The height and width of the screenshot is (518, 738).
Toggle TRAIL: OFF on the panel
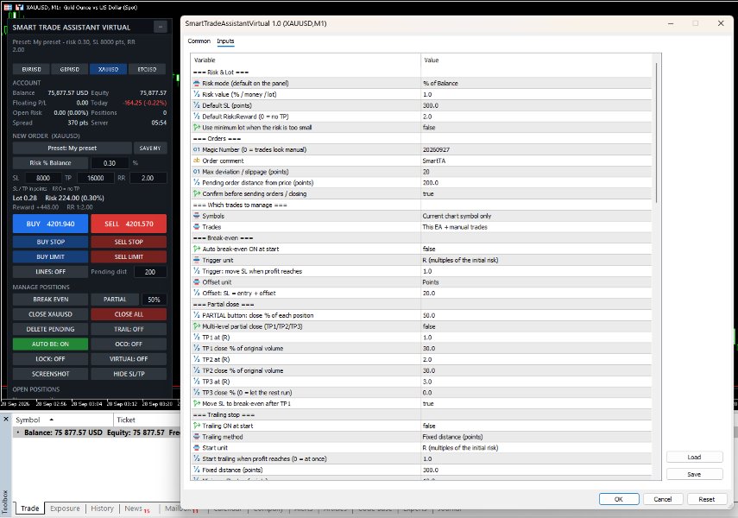[x=129, y=329]
